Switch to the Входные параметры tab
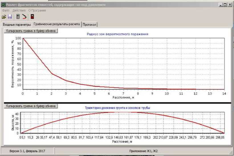 17,25
